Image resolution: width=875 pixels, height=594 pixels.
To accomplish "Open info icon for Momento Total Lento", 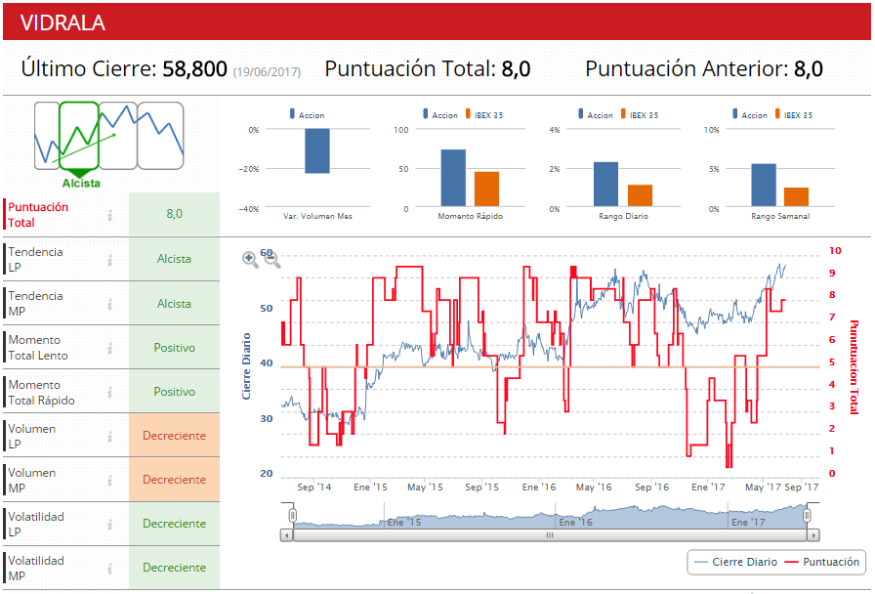I will (110, 348).
